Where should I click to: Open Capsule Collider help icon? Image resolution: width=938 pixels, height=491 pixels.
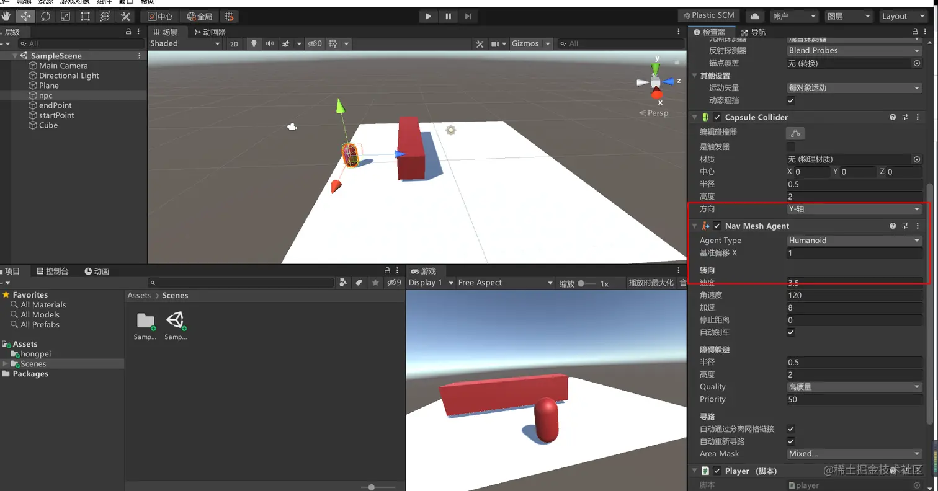pos(893,117)
